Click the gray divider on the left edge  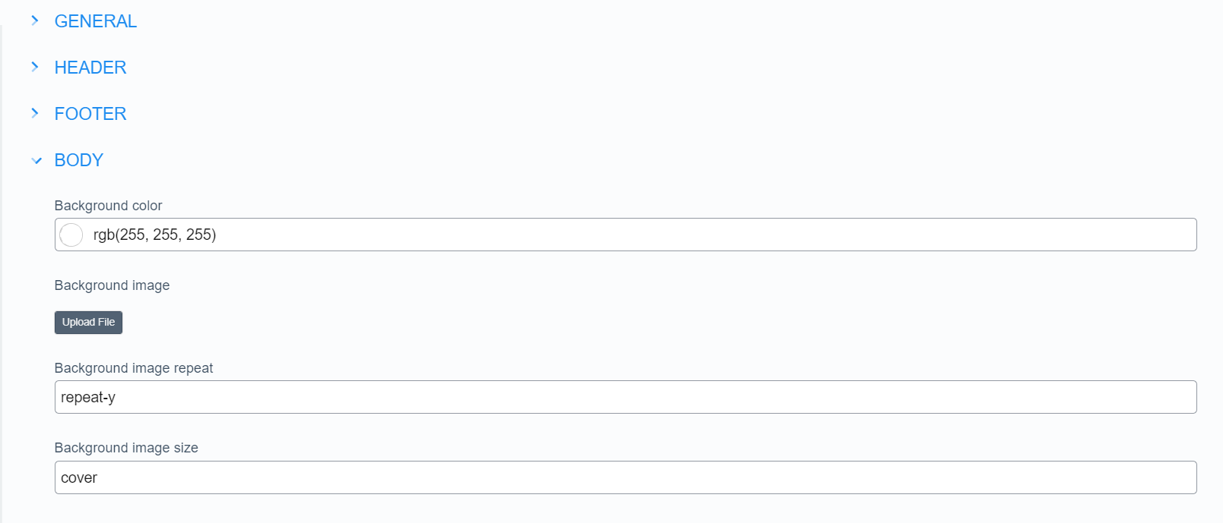click(2, 273)
